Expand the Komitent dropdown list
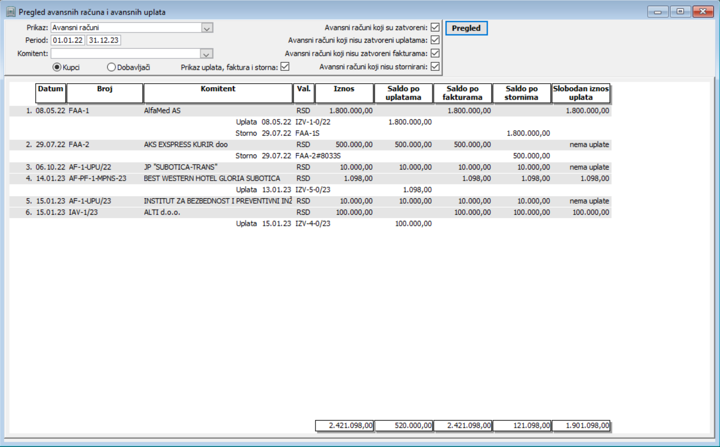Viewport: 720px width, 447px height. [206, 54]
